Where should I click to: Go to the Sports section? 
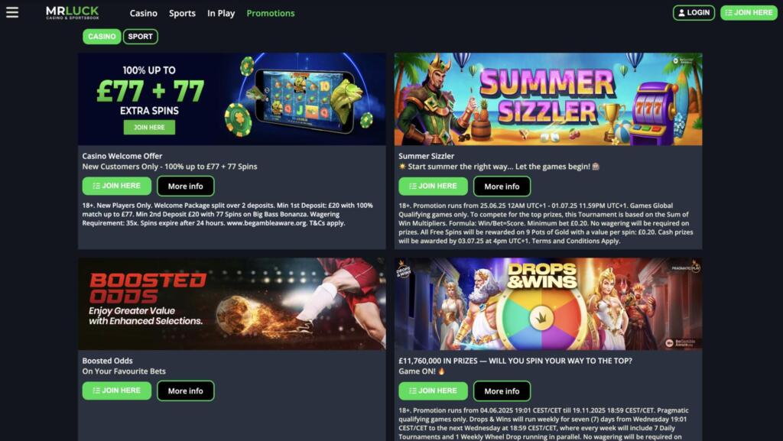pos(182,14)
